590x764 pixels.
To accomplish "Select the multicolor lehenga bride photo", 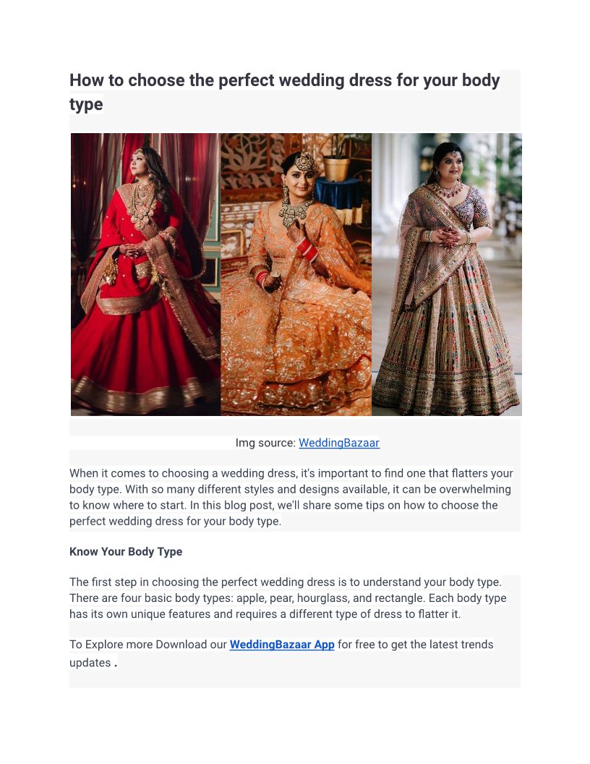I will (x=447, y=274).
